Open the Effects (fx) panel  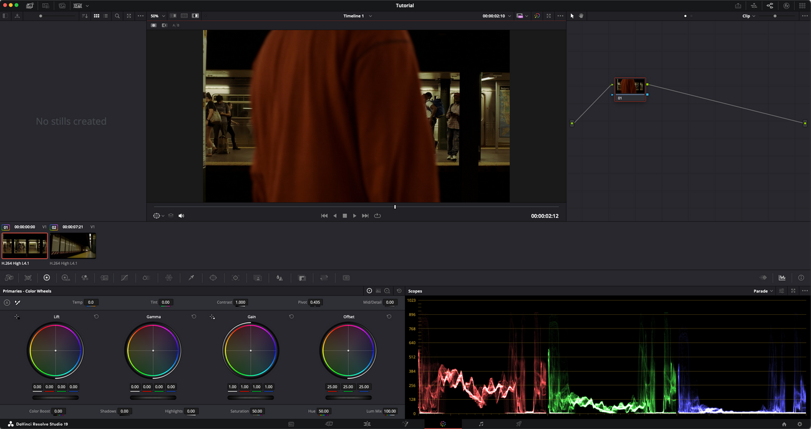tap(786, 6)
